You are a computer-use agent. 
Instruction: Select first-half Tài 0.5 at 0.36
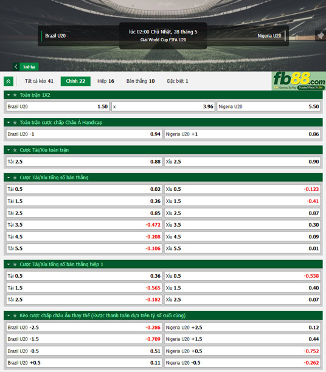point(84,276)
